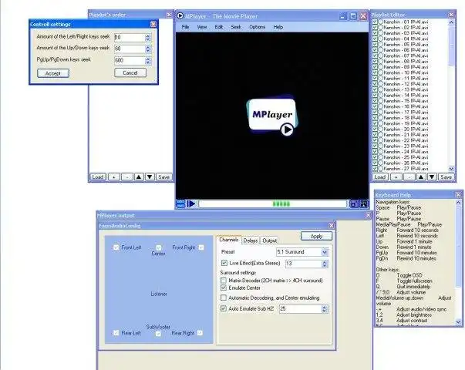Viewport: 465px width, 370px height.
Task: Toggle the Front Left speaker checkbox
Action: pos(116,247)
